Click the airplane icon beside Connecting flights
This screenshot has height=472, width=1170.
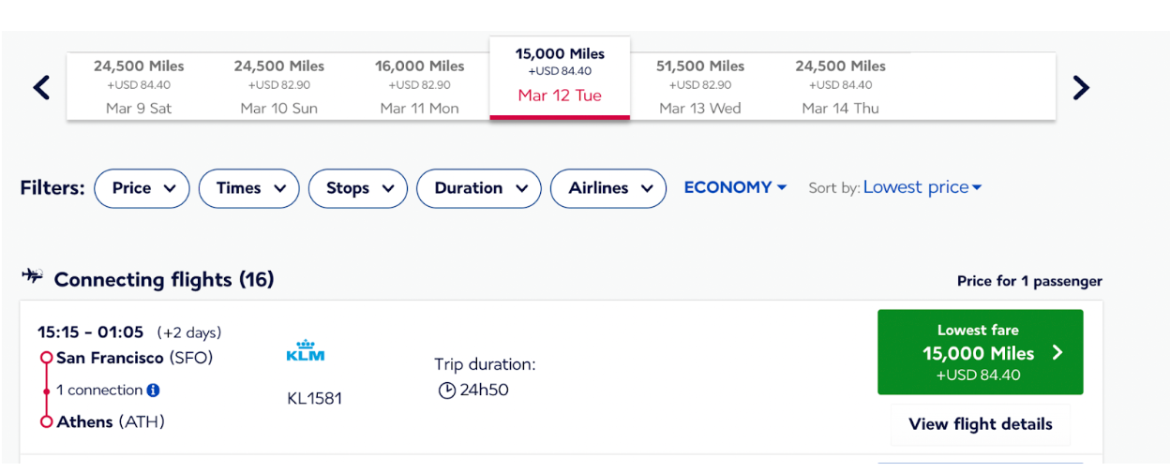[33, 275]
